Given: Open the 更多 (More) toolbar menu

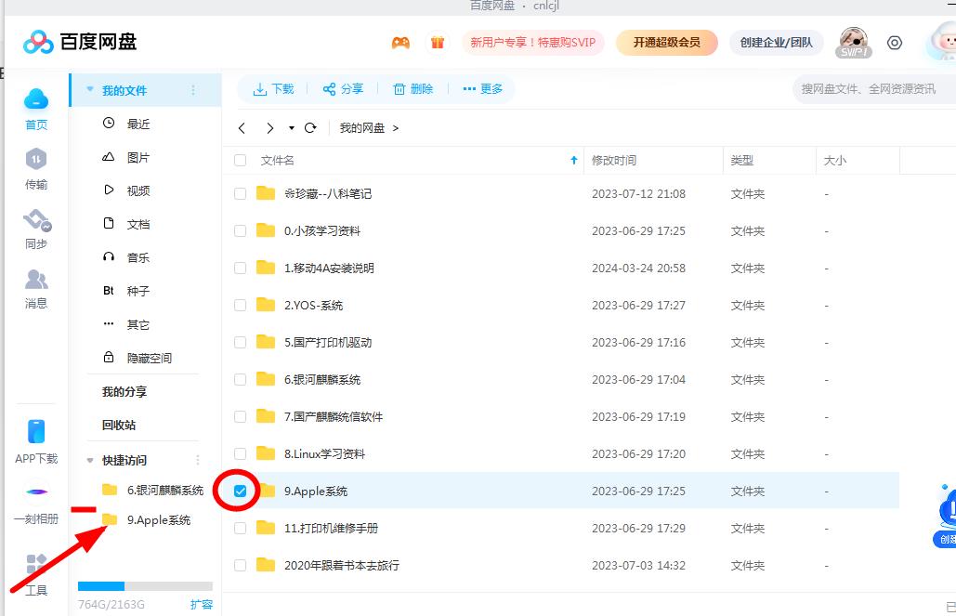Looking at the screenshot, I should click(482, 89).
